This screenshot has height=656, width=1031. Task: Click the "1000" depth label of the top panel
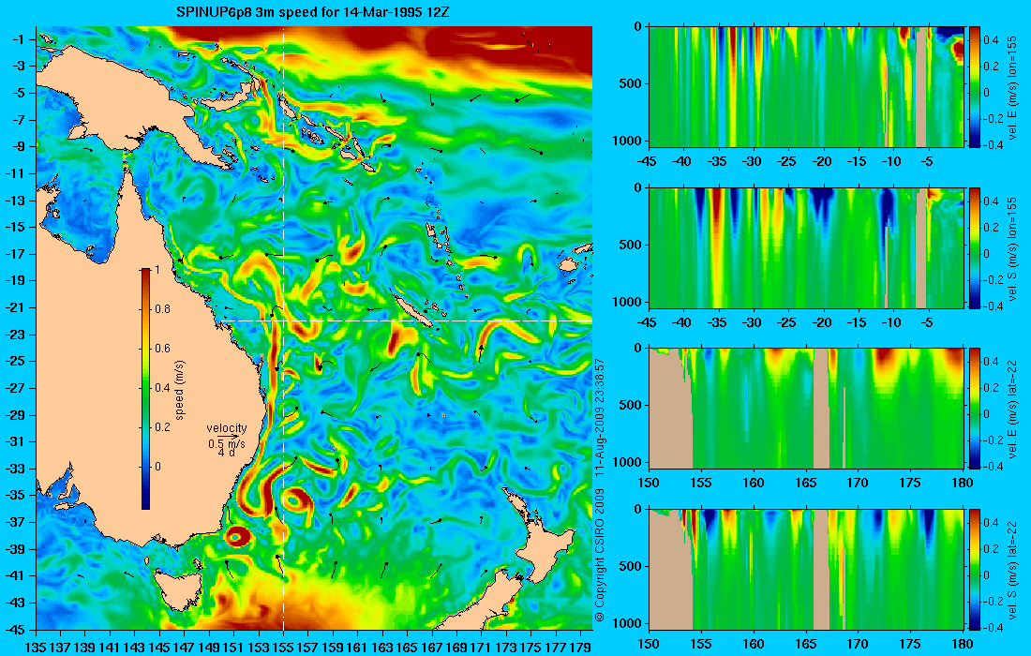point(627,142)
